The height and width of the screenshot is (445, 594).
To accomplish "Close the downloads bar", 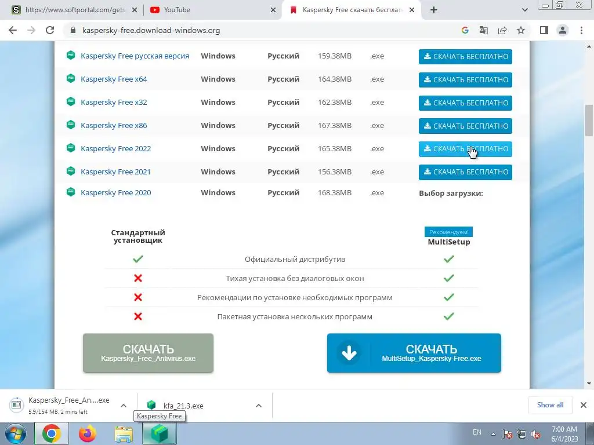I will 584,405.
